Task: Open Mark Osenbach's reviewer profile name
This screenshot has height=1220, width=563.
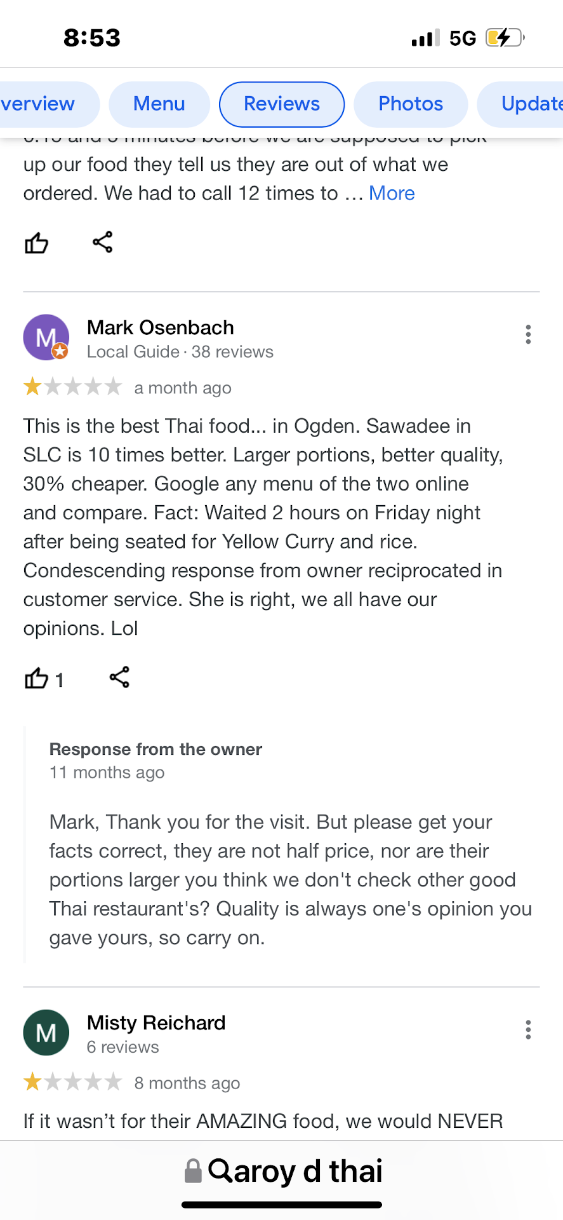Action: pyautogui.click(x=161, y=328)
